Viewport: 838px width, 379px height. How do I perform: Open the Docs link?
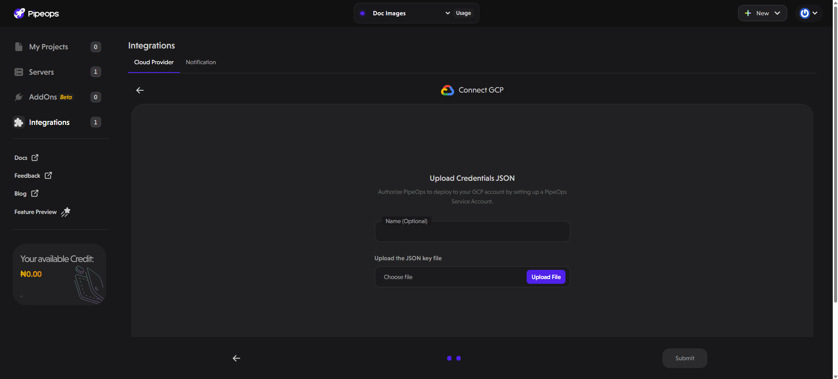[21, 158]
